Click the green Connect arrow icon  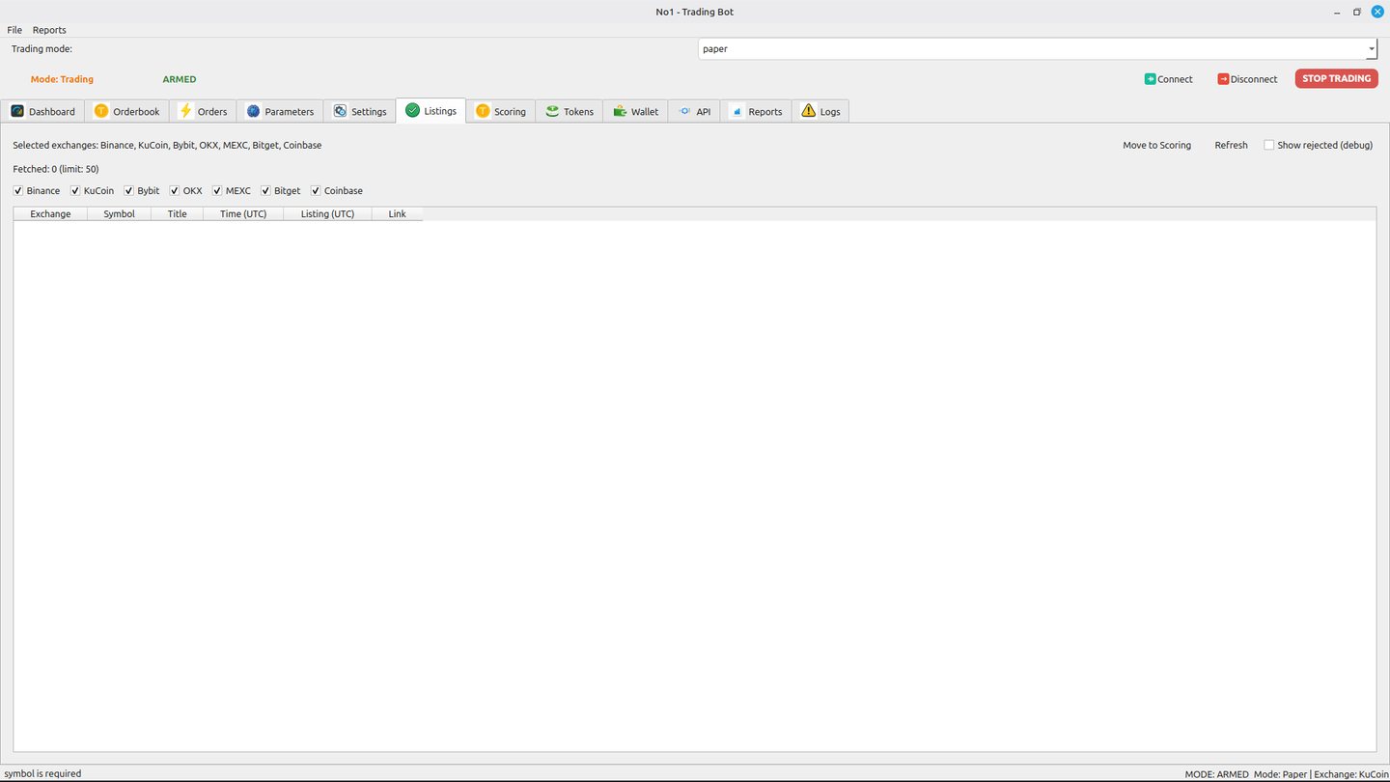click(x=1151, y=79)
